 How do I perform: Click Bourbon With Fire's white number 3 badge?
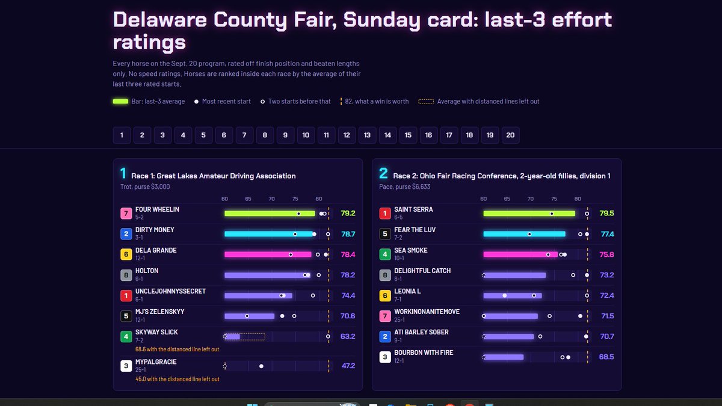[385, 357]
